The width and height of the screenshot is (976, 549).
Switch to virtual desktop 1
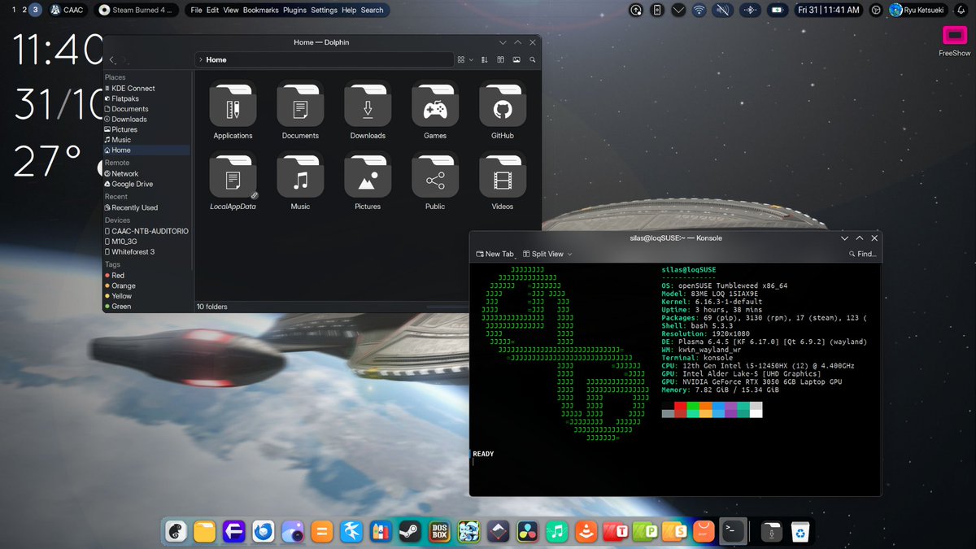14,10
